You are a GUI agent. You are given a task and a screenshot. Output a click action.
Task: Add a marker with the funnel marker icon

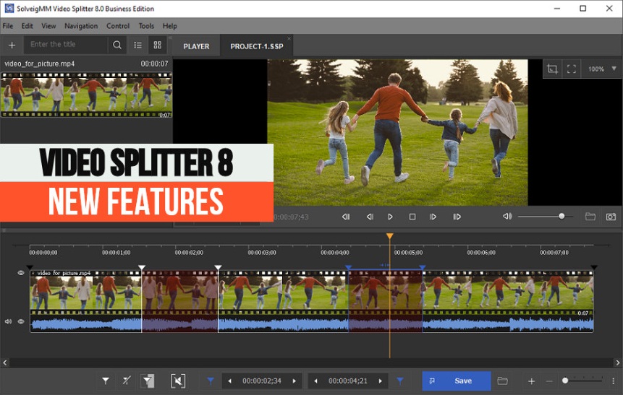pos(106,381)
